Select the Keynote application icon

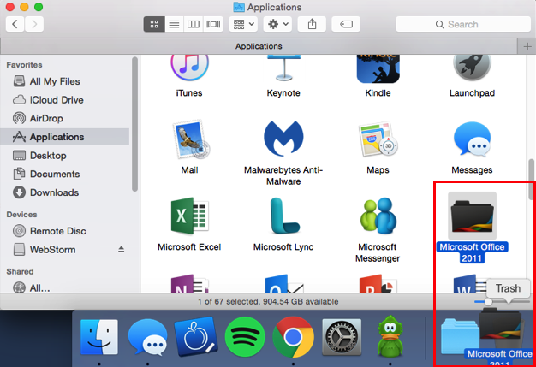click(283, 68)
